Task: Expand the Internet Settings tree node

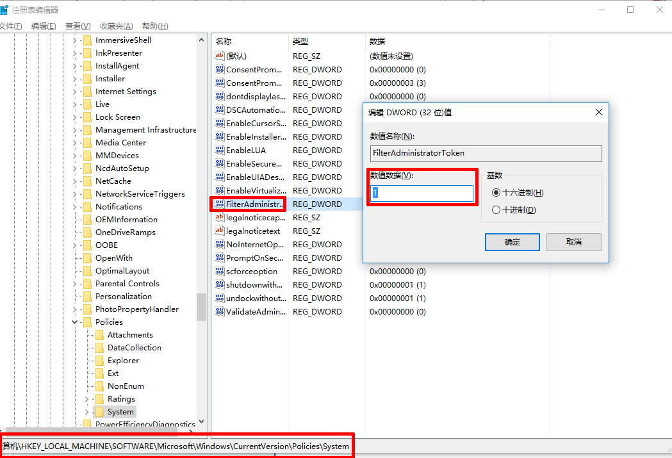Action: click(x=74, y=91)
